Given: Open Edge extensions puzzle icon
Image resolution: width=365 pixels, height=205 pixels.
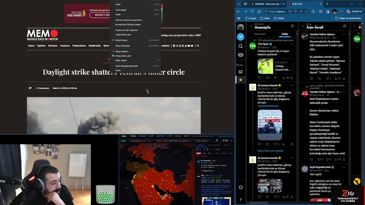Looking at the screenshot, I should point(313,11).
